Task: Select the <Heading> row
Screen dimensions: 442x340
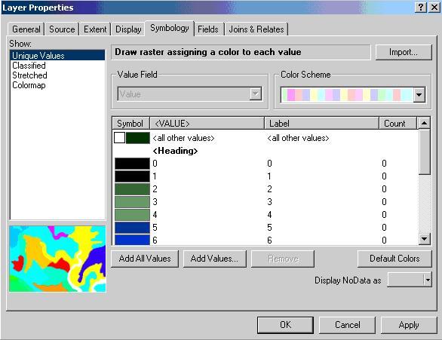Action: 175,151
